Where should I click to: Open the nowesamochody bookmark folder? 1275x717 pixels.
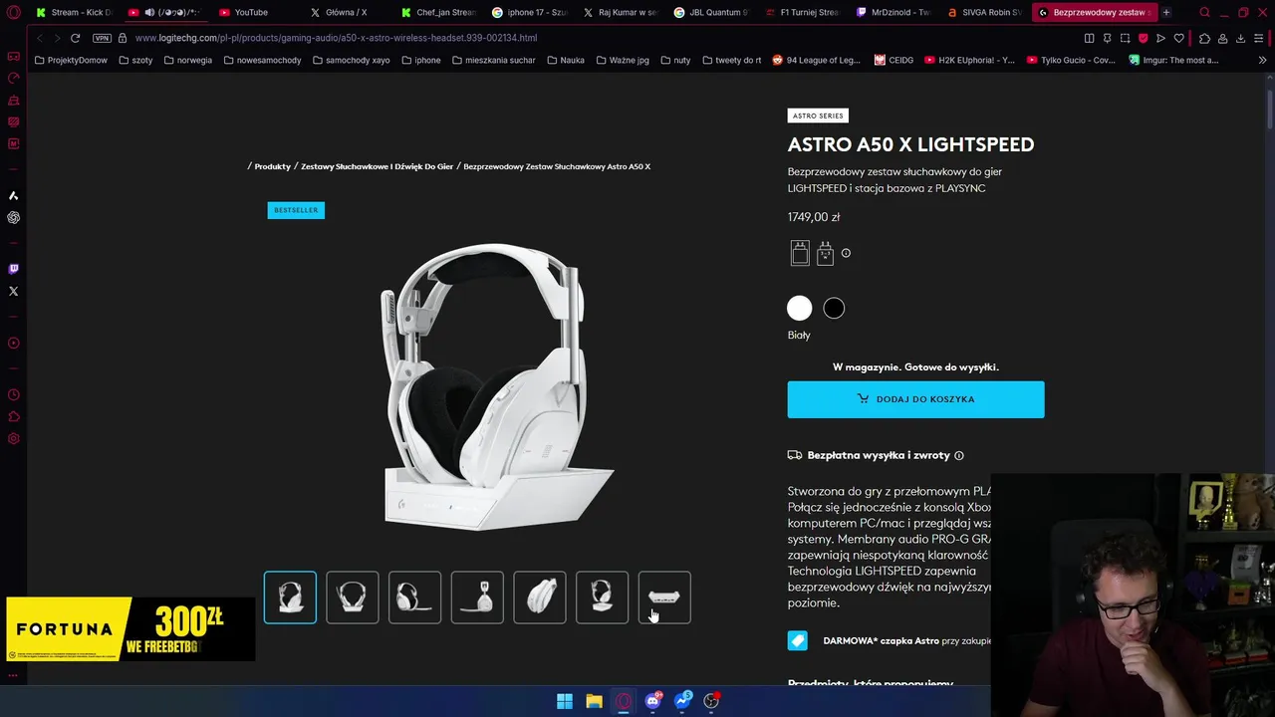coord(262,60)
